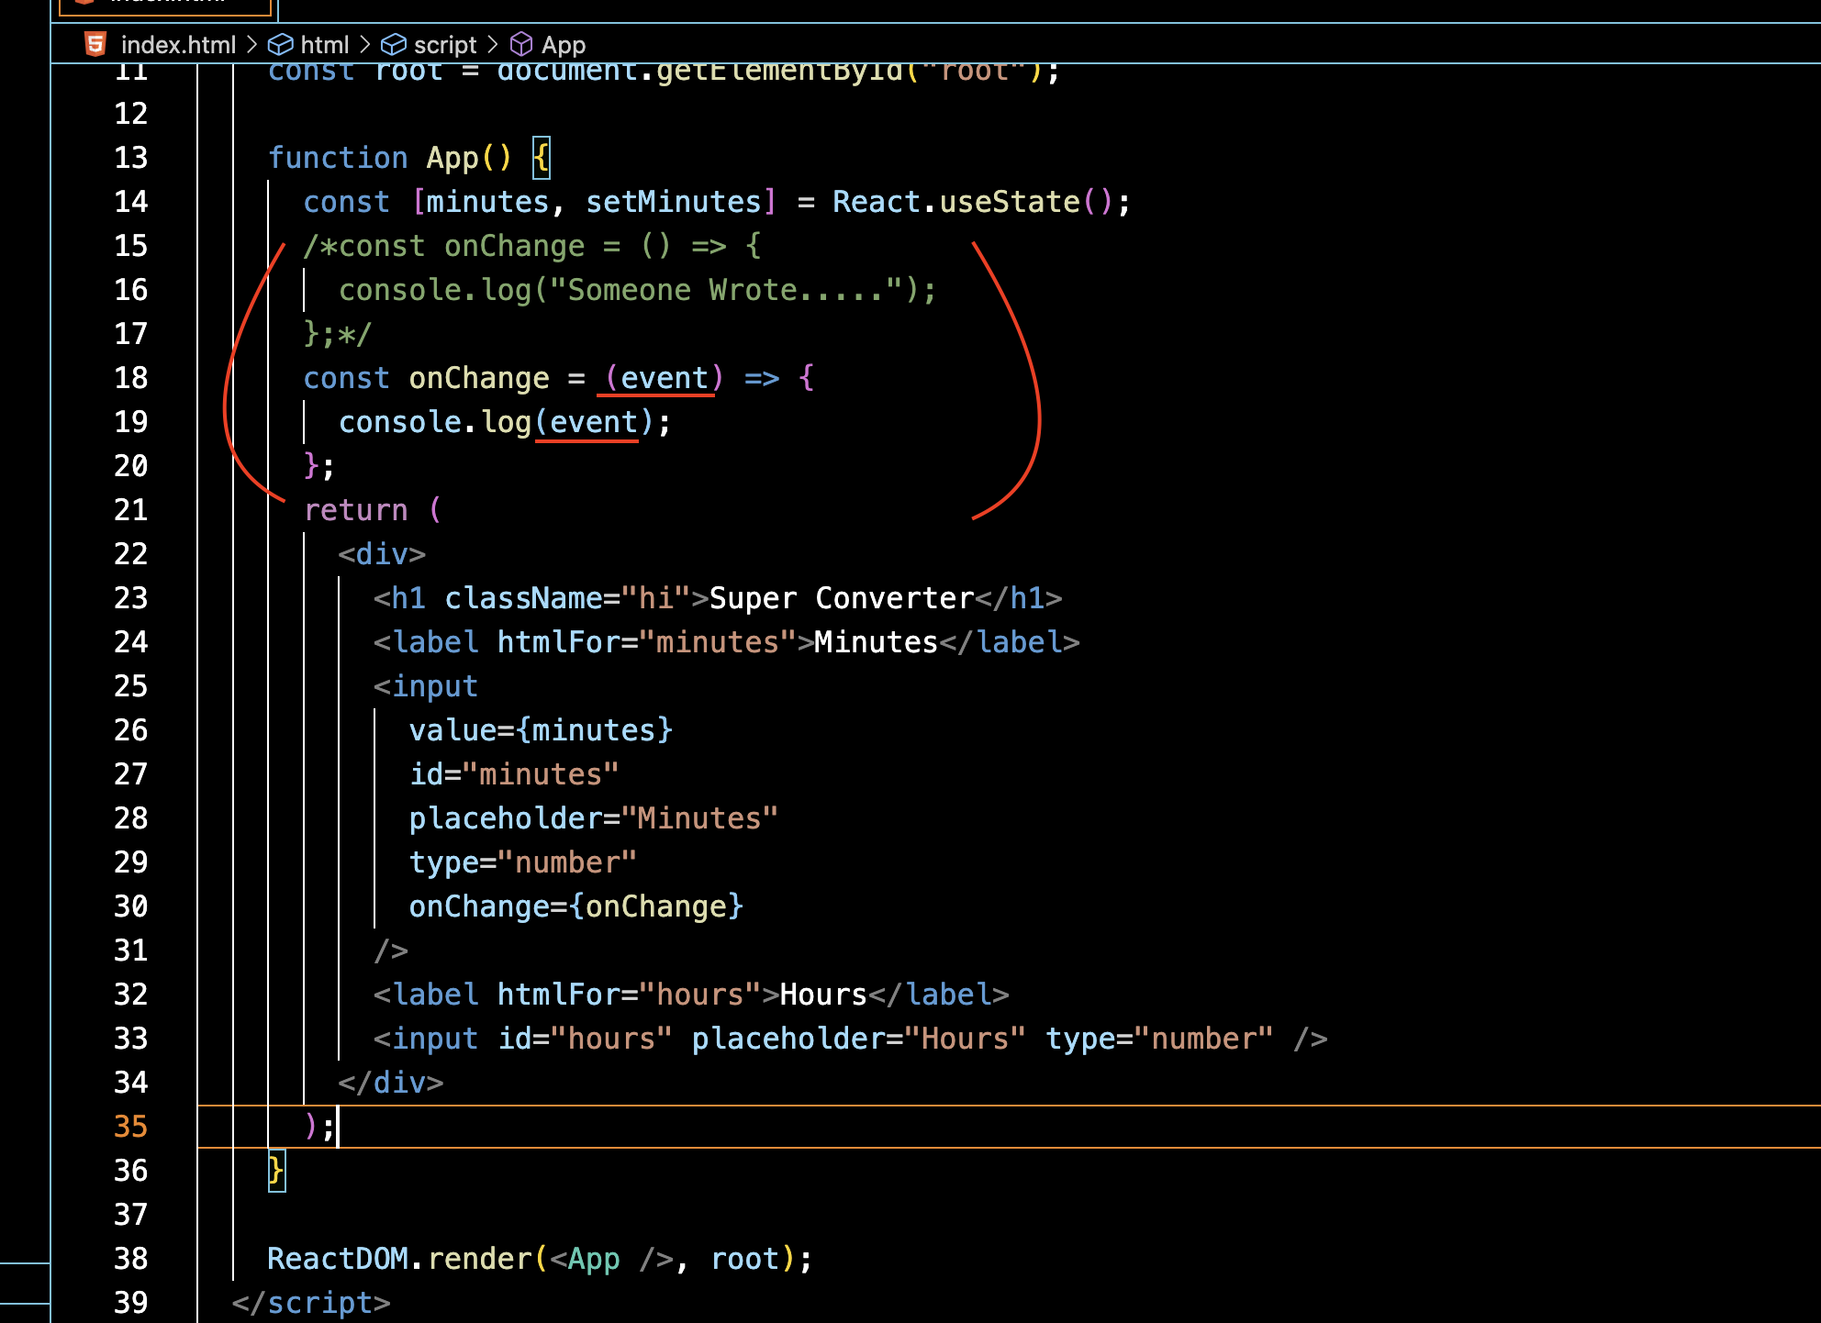Open the index.html breadcrumb label
This screenshot has height=1323, width=1821.
[x=178, y=44]
